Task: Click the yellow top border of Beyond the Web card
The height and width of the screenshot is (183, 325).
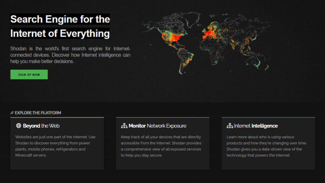Action: pos(57,118)
